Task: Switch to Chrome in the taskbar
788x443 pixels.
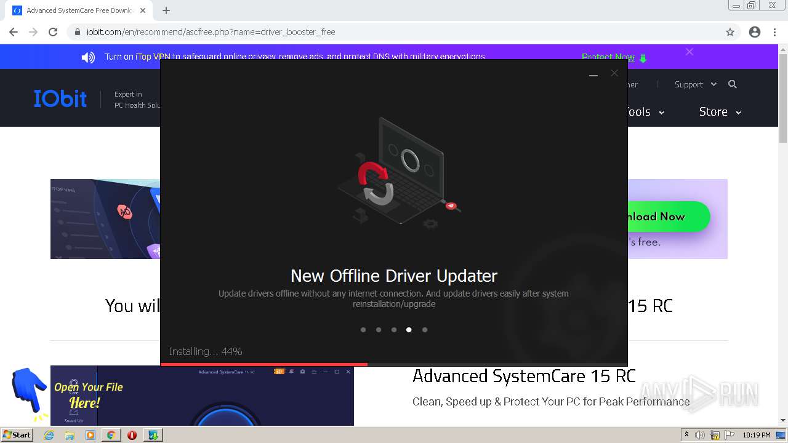Action: coord(111,435)
